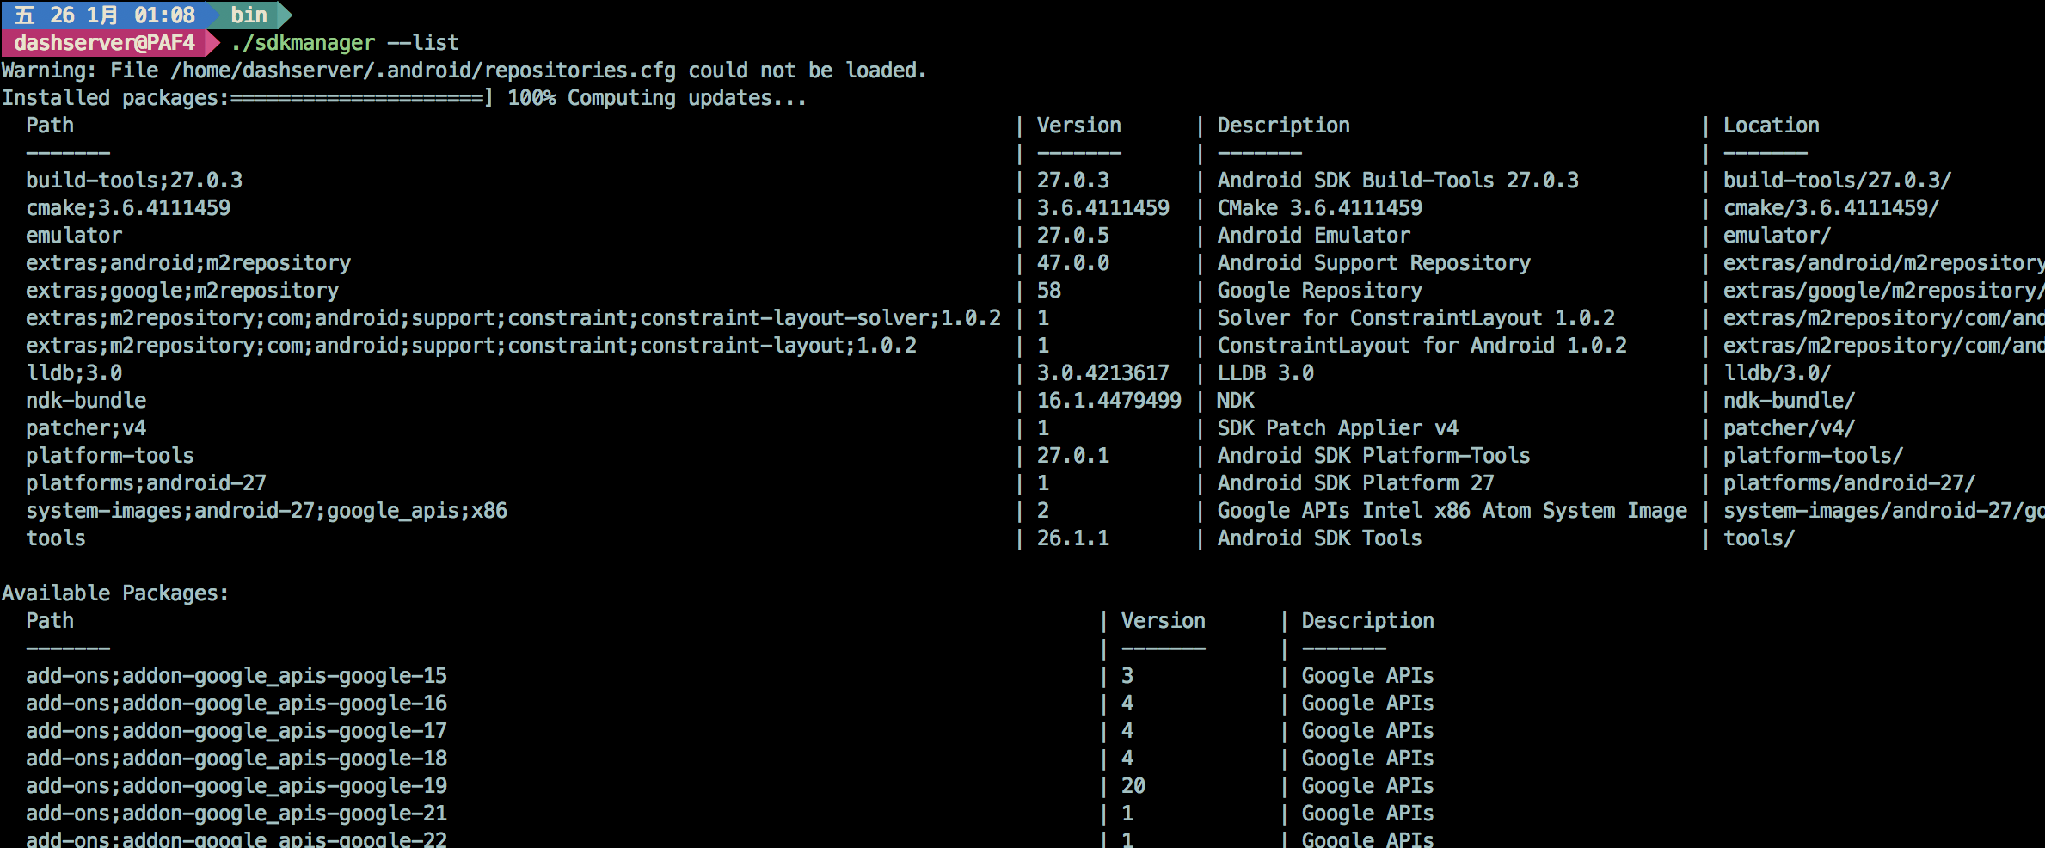Click the Android Support Repository description
This screenshot has height=848, width=2045.
(1373, 262)
